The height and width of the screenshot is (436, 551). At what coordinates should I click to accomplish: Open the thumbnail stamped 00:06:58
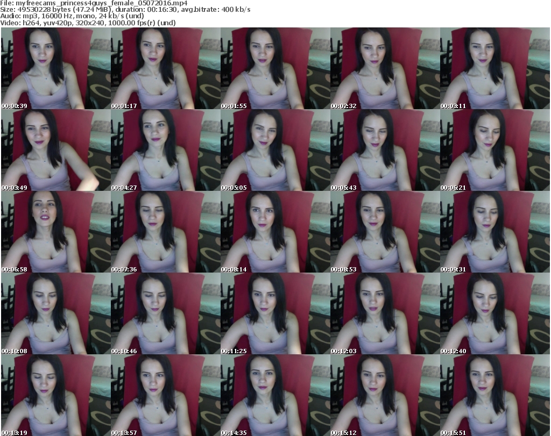tap(56, 232)
